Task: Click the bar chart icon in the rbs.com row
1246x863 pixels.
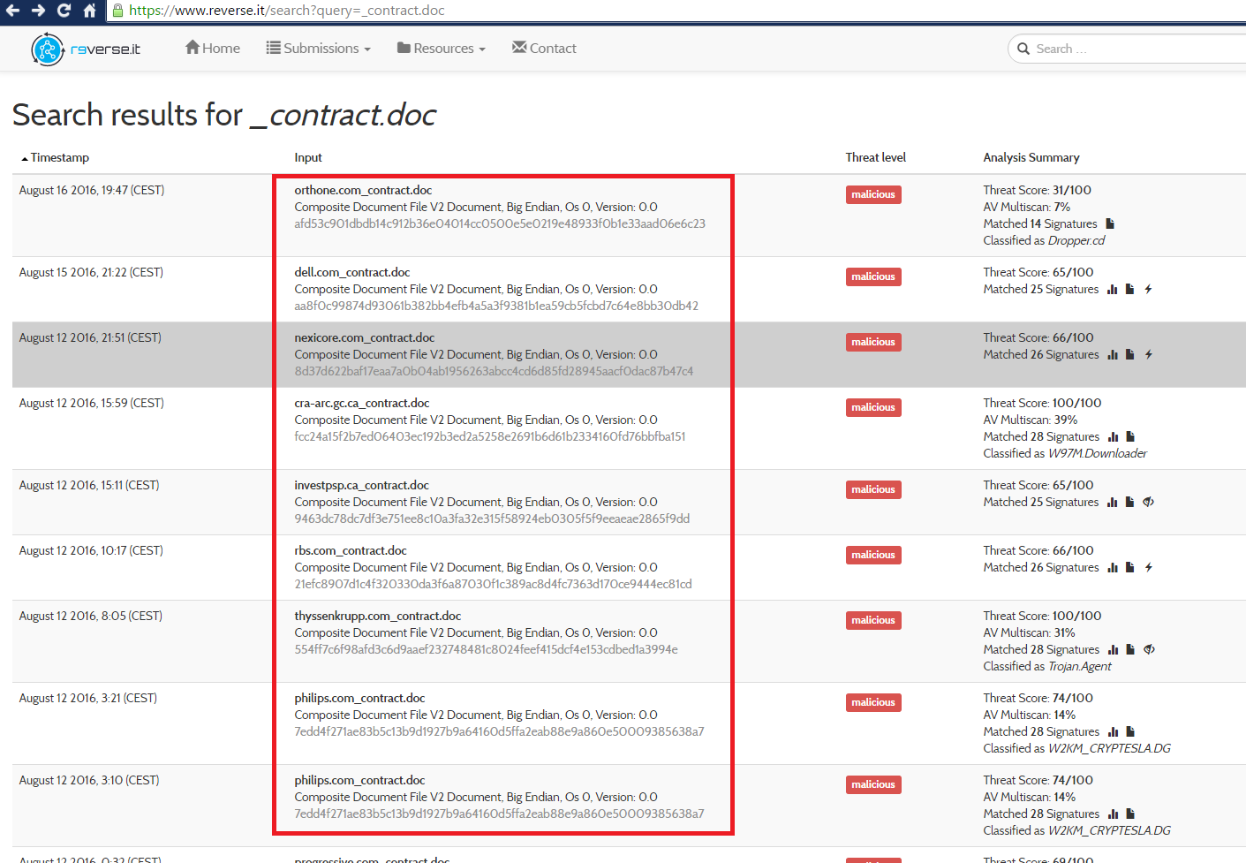Action: tap(1113, 567)
